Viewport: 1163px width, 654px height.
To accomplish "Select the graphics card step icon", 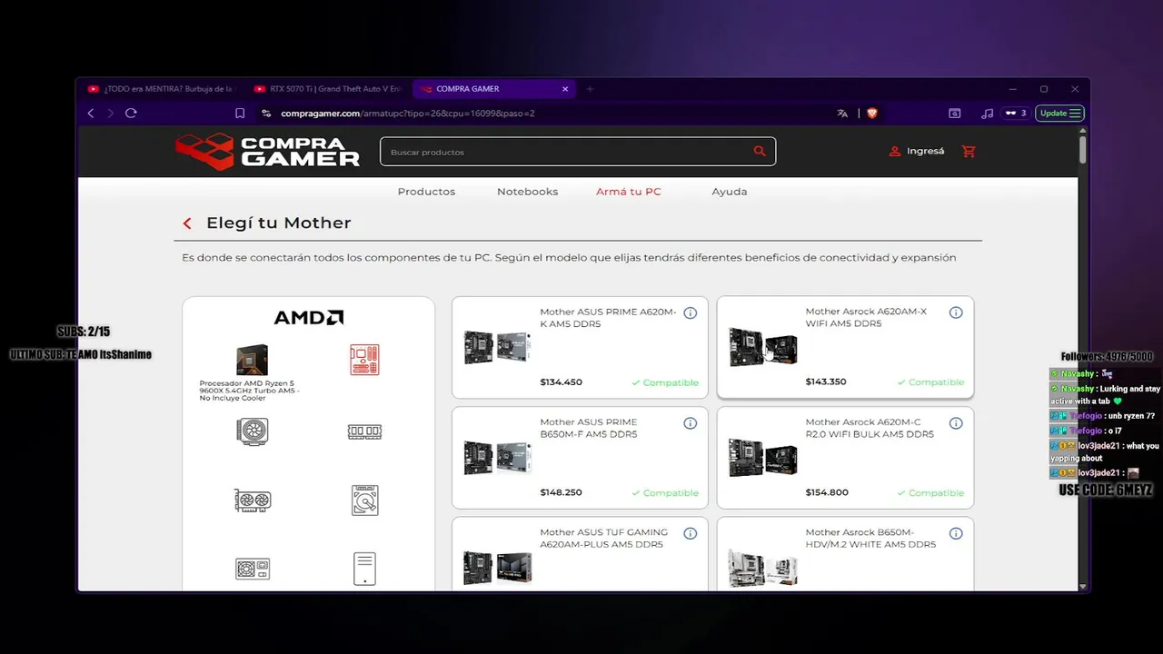I will (253, 500).
